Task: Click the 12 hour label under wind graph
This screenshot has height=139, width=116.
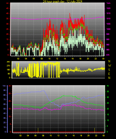Action: click(x=57, y=59)
